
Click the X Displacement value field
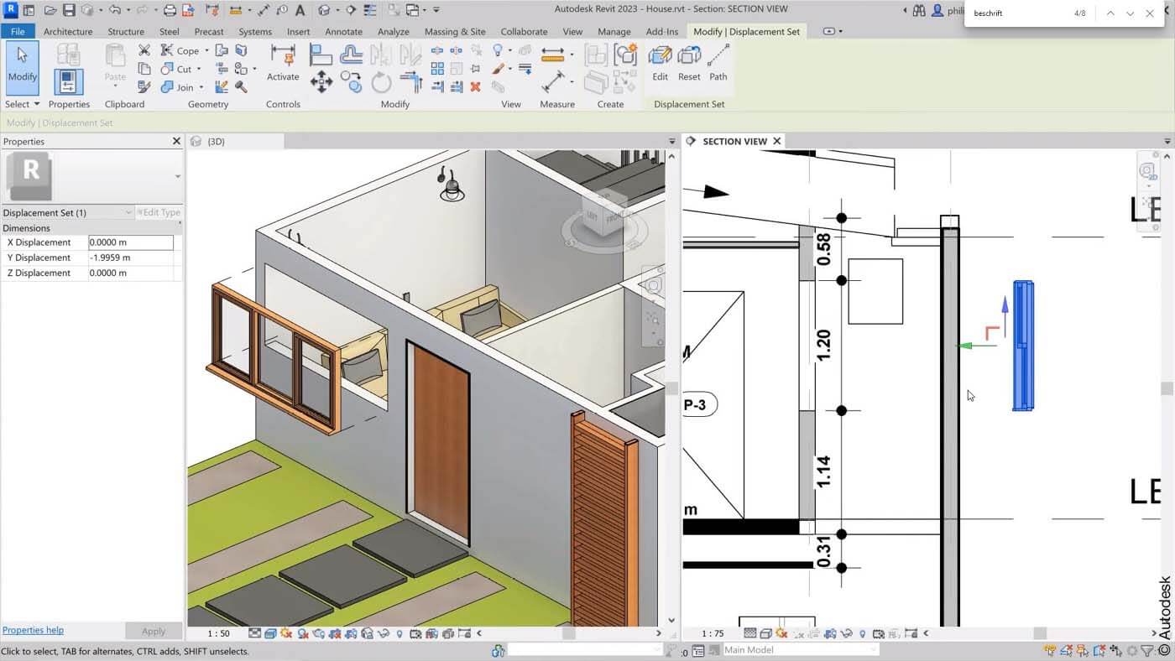tap(131, 242)
